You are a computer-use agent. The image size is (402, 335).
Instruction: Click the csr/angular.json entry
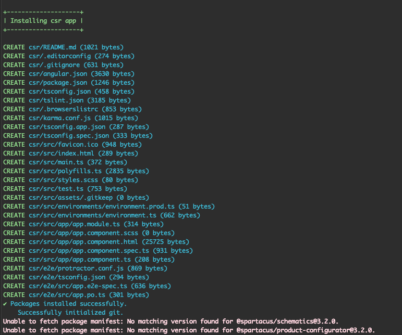(69, 74)
